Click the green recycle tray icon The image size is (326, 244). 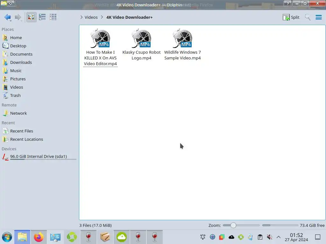tap(241, 237)
